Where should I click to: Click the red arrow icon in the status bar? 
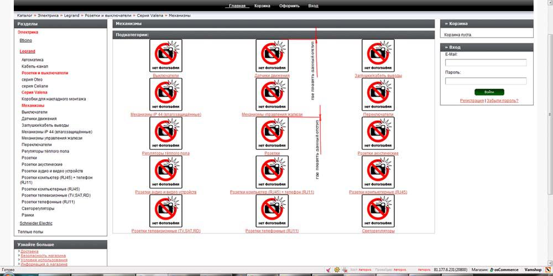coord(328,270)
